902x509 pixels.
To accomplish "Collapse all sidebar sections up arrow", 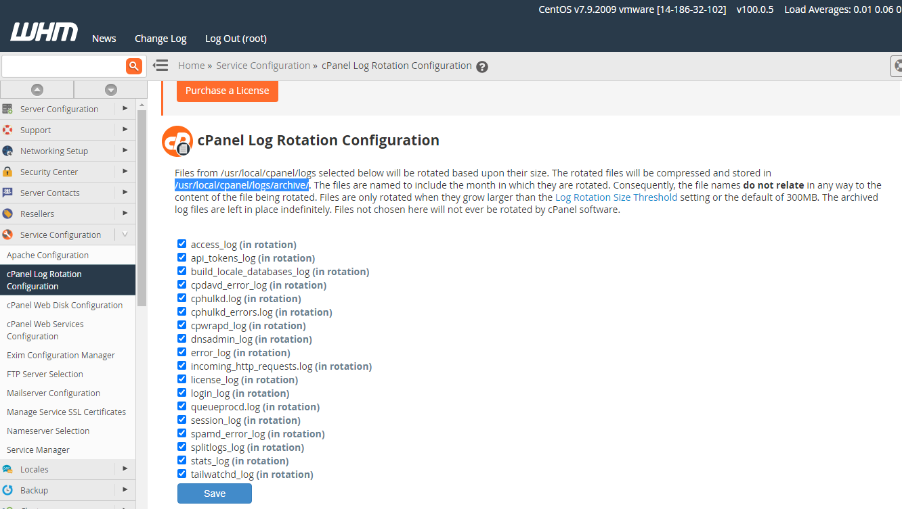I will pos(37,89).
